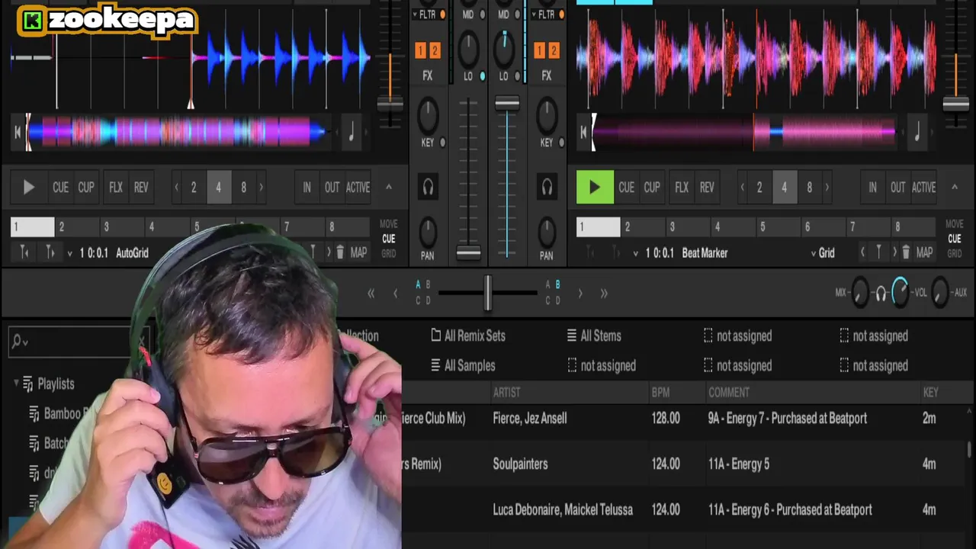Set loop IN point on right deck

click(872, 188)
